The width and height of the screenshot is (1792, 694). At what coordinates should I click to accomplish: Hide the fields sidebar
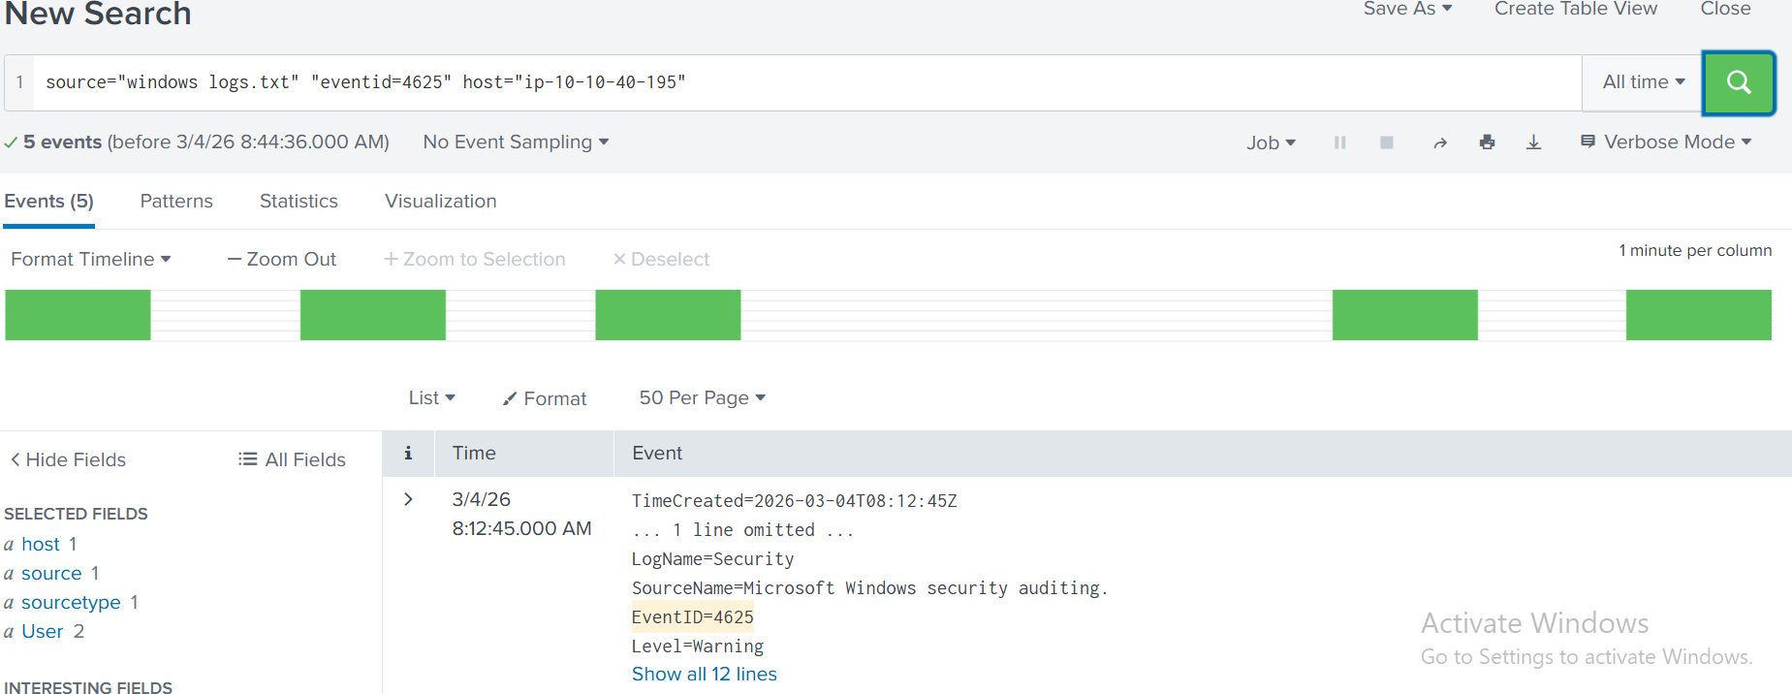pos(68,459)
